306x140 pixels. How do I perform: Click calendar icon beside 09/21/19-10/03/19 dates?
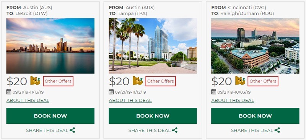pos(214,91)
